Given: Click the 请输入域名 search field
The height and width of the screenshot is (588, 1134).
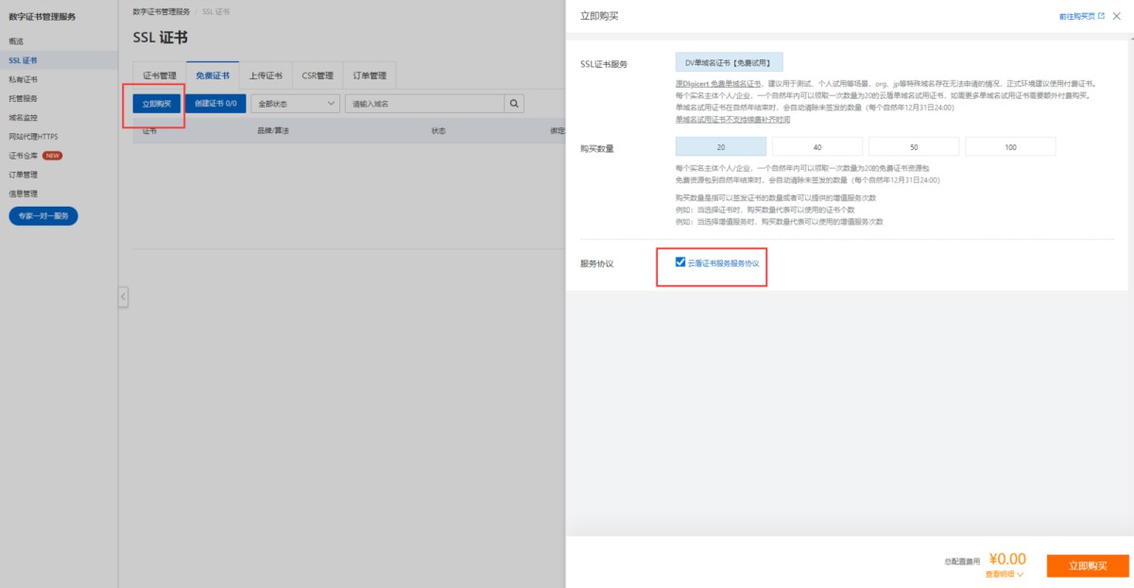Looking at the screenshot, I should pos(425,103).
